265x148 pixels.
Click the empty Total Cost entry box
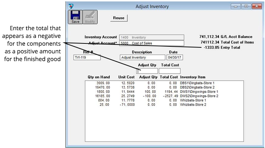[169, 71]
